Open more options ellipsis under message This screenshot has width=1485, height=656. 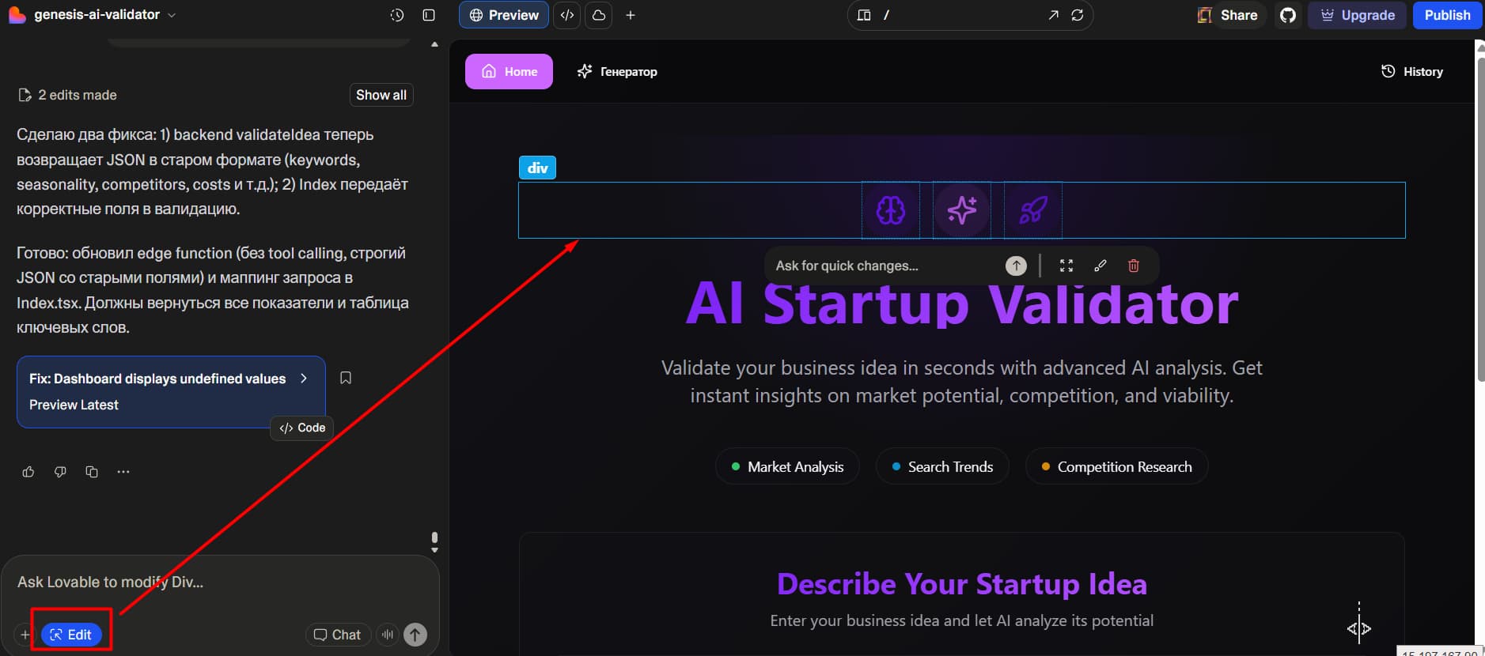pos(123,472)
